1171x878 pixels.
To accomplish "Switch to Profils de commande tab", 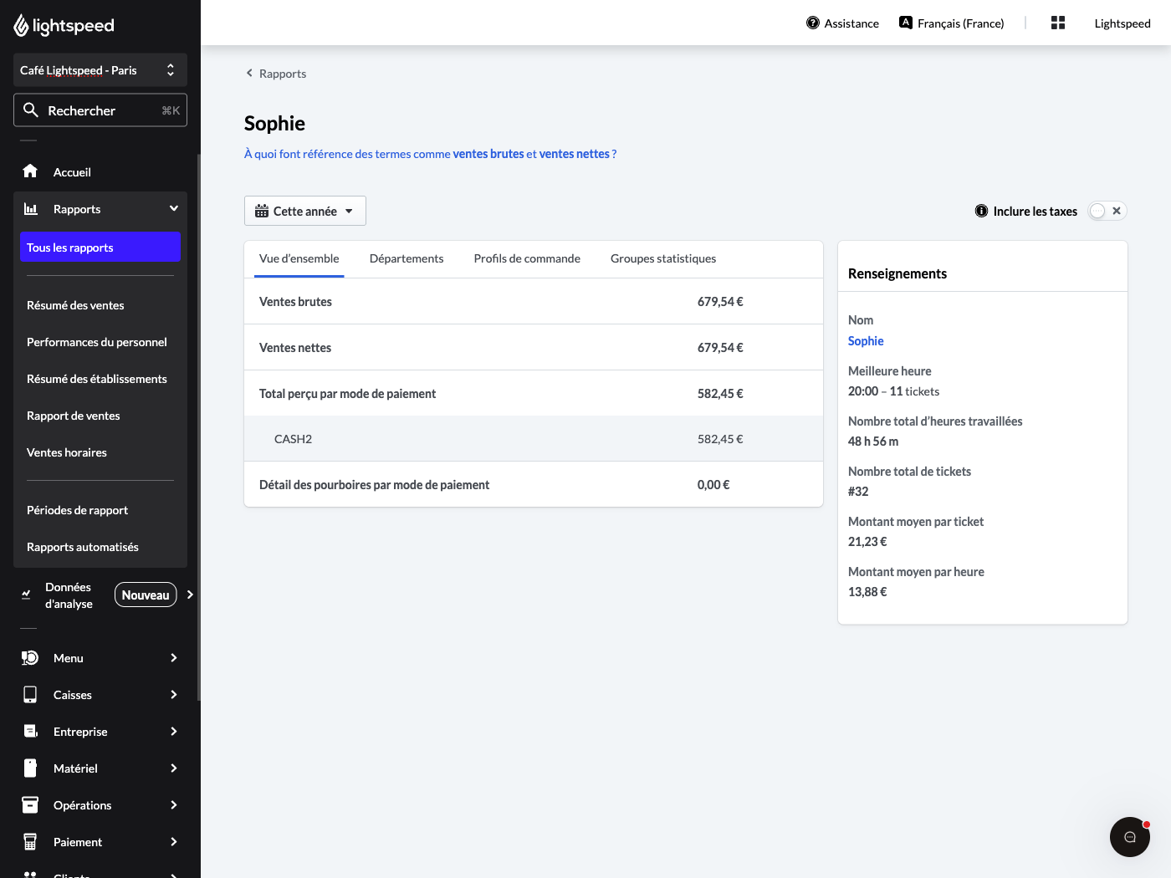I will point(527,259).
